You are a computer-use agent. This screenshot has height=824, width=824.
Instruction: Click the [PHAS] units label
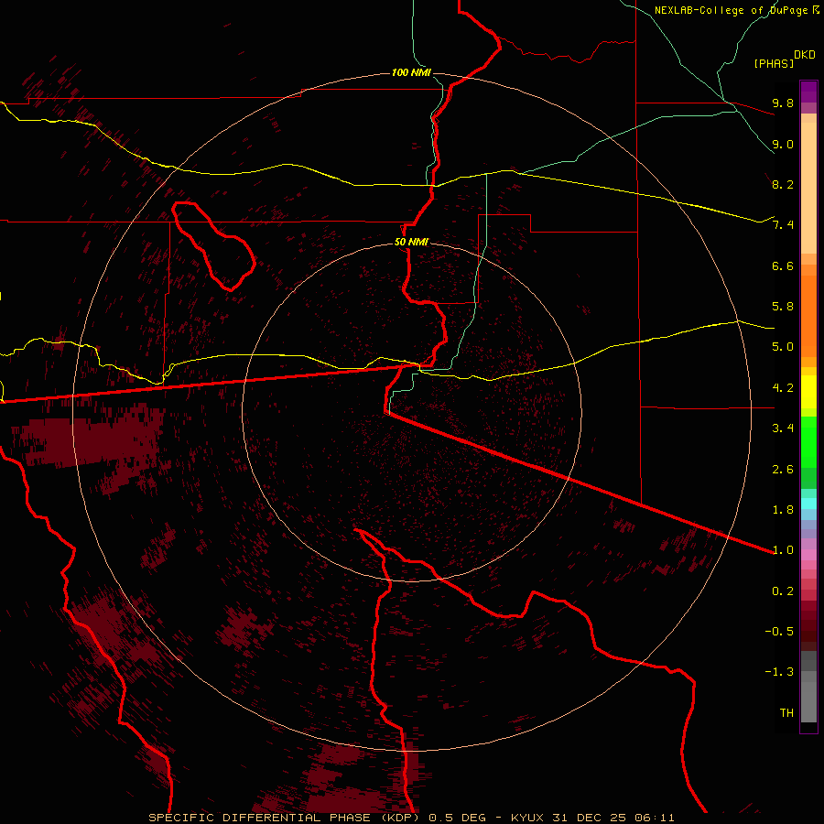774,63
